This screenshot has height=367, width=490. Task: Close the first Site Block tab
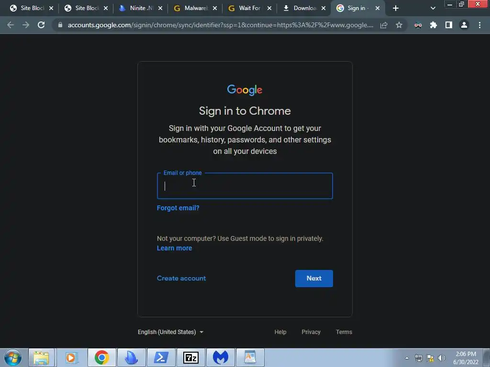(x=51, y=8)
